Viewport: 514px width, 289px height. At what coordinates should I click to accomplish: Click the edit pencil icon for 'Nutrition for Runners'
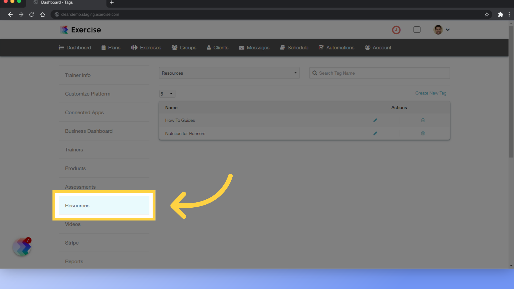pyautogui.click(x=375, y=133)
